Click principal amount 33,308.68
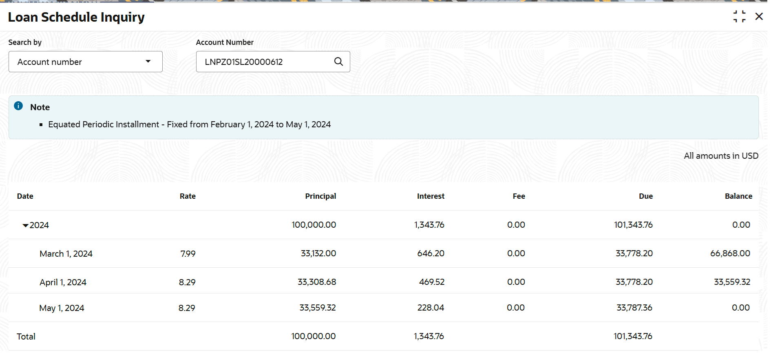The height and width of the screenshot is (353, 771). point(317,282)
